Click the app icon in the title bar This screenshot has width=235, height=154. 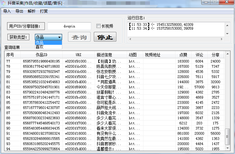3,3
